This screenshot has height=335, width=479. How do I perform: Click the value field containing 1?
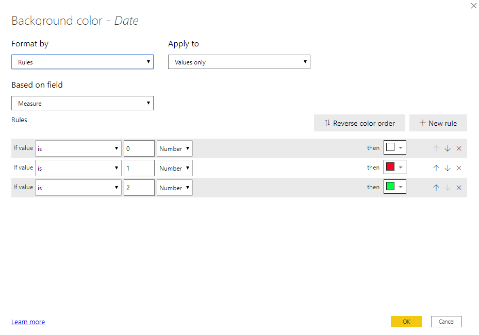pos(139,168)
